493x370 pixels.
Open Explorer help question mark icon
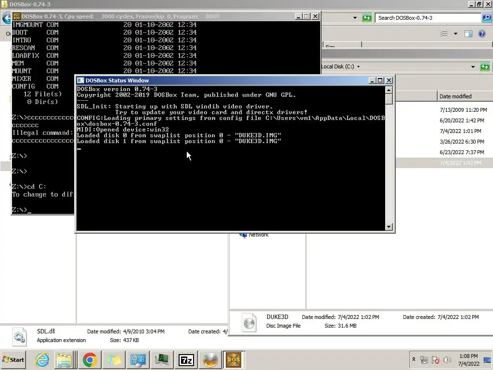(x=481, y=34)
